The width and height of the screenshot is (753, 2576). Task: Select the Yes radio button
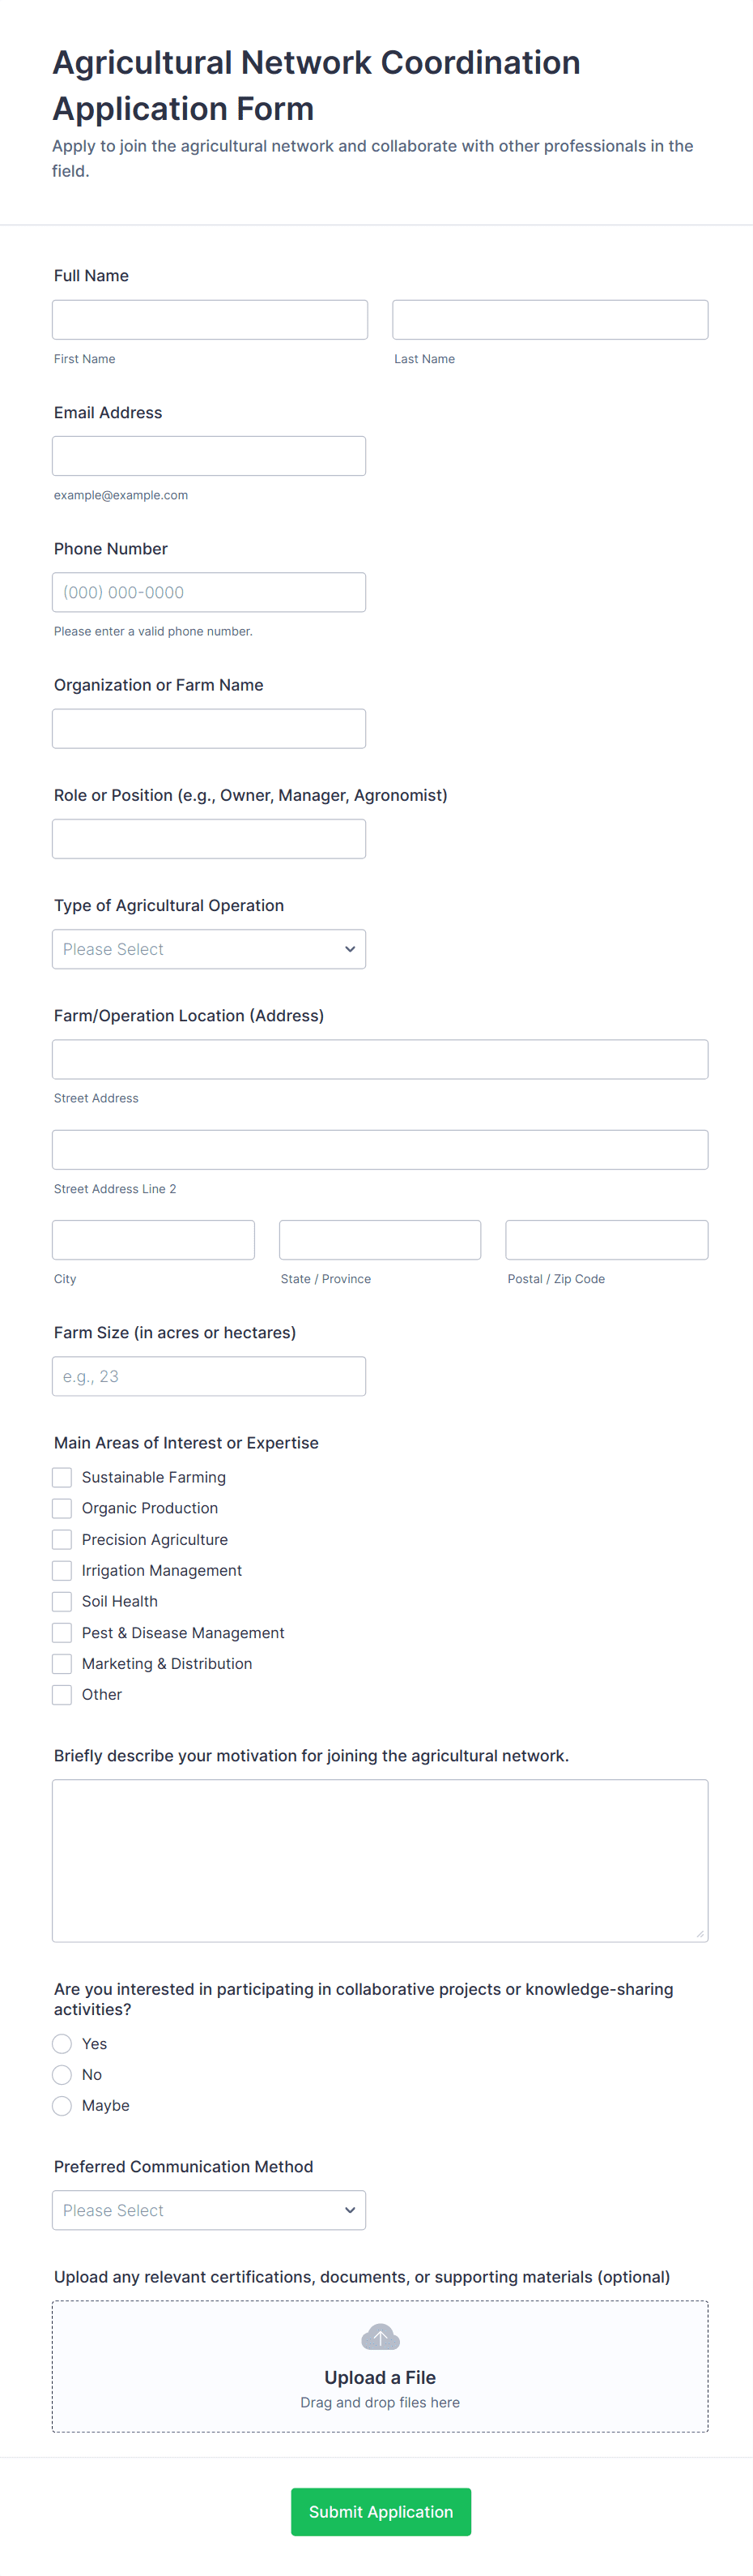pyautogui.click(x=62, y=2043)
